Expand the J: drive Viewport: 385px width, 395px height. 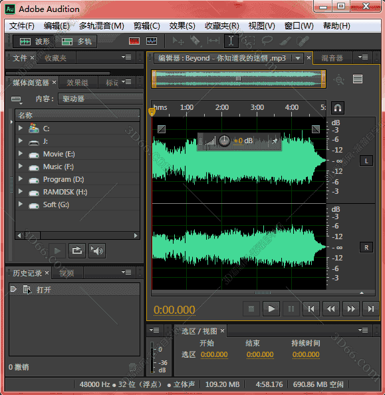coord(21,141)
